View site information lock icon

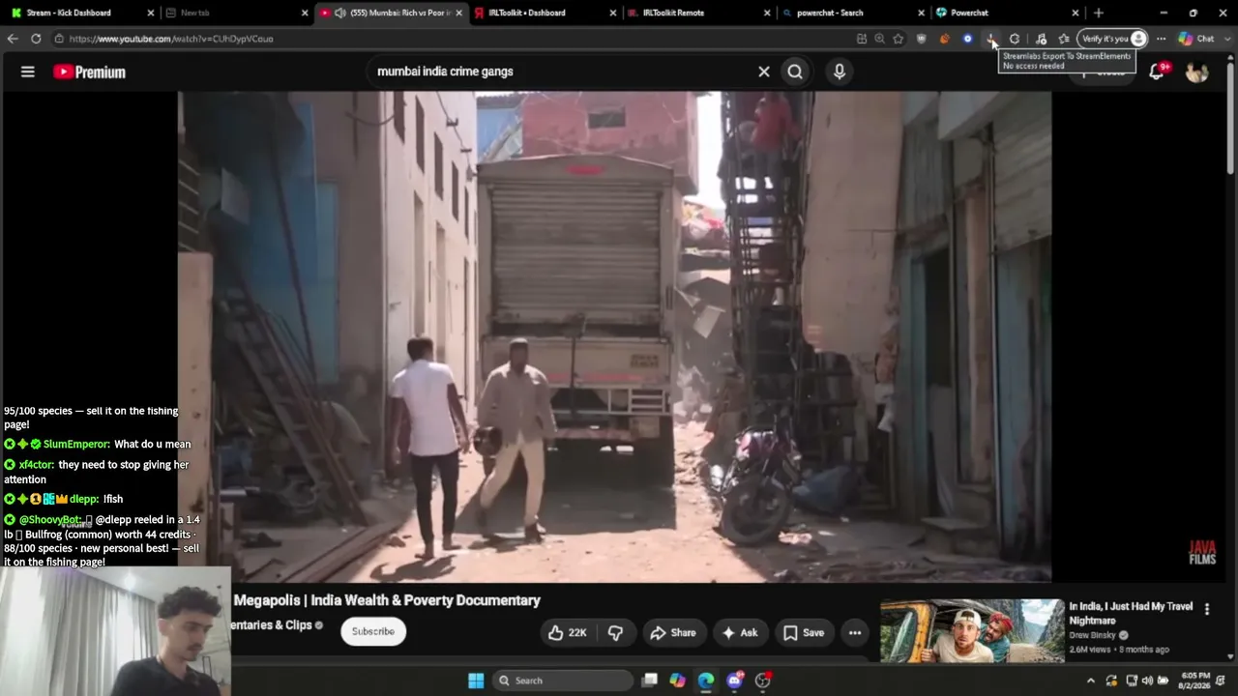(59, 39)
